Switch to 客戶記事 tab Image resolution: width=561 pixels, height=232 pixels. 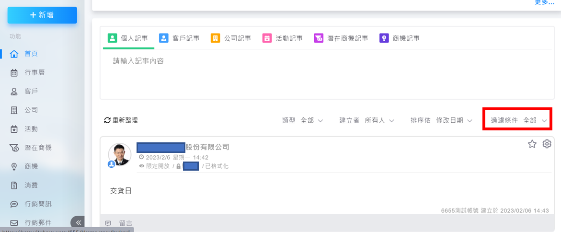click(180, 38)
